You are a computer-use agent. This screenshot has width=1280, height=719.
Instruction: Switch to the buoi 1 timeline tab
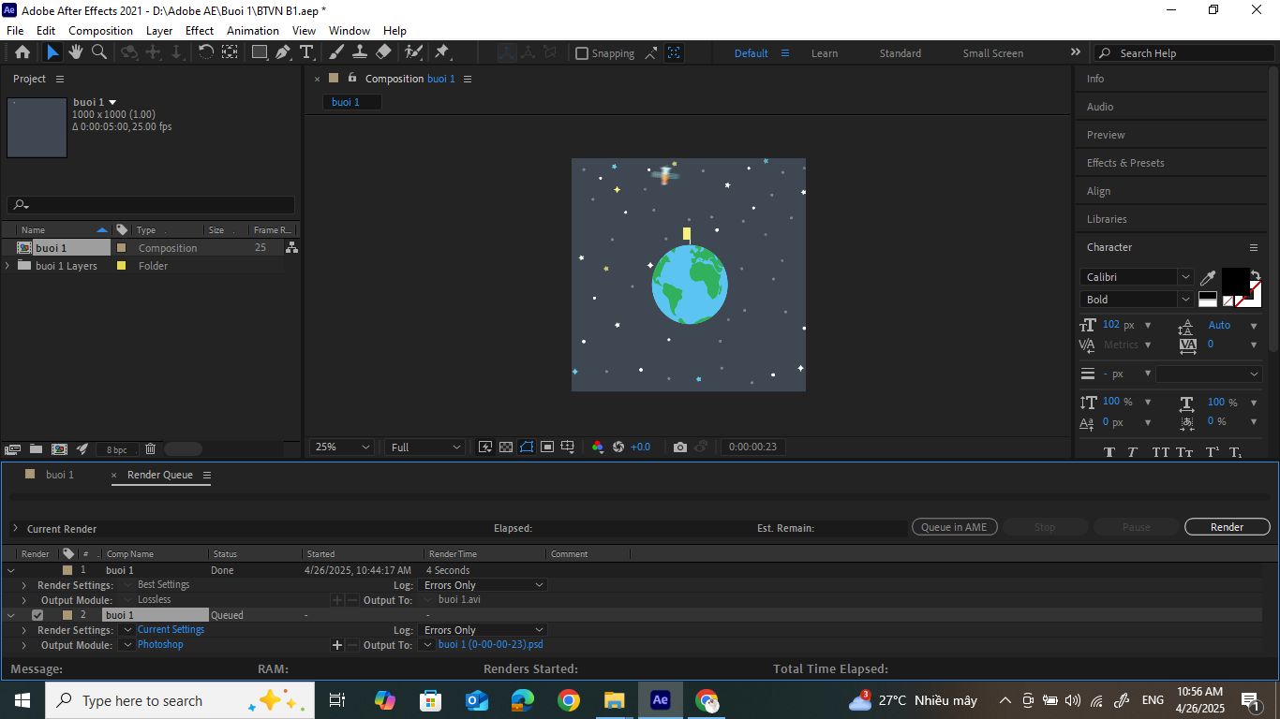60,475
